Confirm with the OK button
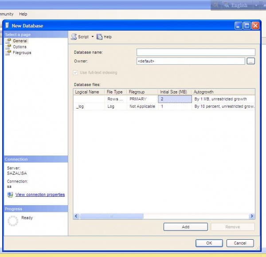Viewport: 266px width, 257px height. coord(209,243)
